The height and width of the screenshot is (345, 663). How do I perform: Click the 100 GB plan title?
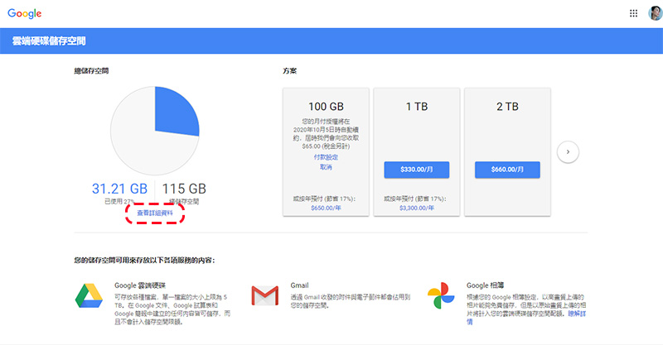(326, 107)
